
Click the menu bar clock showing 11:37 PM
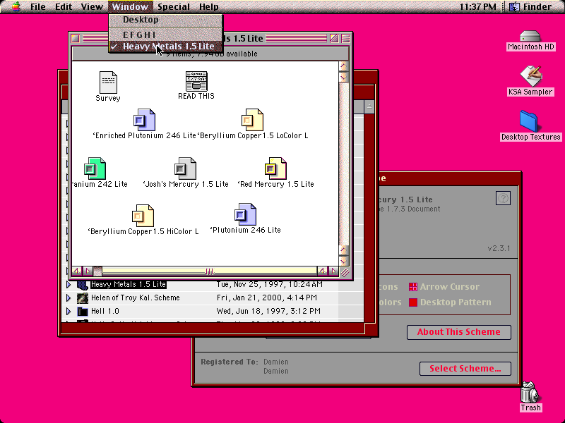[x=478, y=6]
